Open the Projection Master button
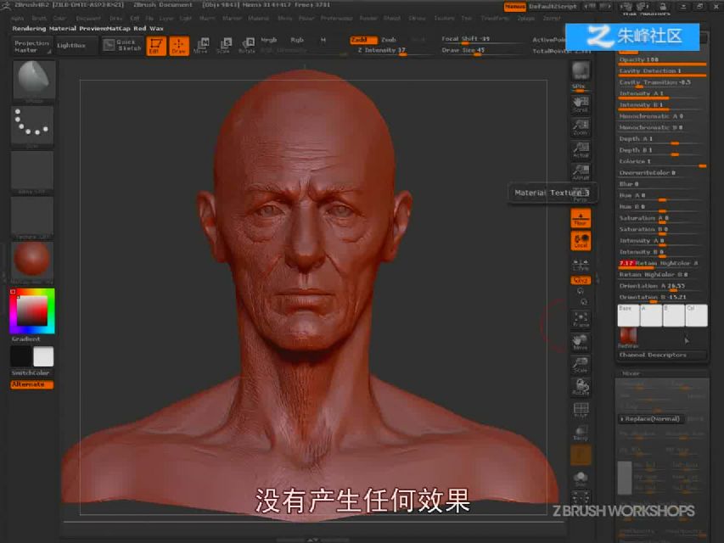724x543 pixels. coord(31,46)
